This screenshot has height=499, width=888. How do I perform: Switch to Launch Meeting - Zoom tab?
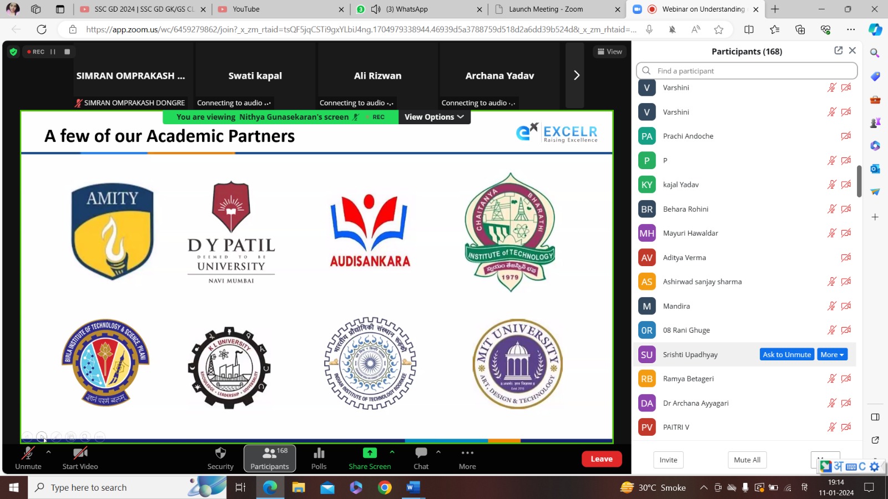click(x=557, y=9)
